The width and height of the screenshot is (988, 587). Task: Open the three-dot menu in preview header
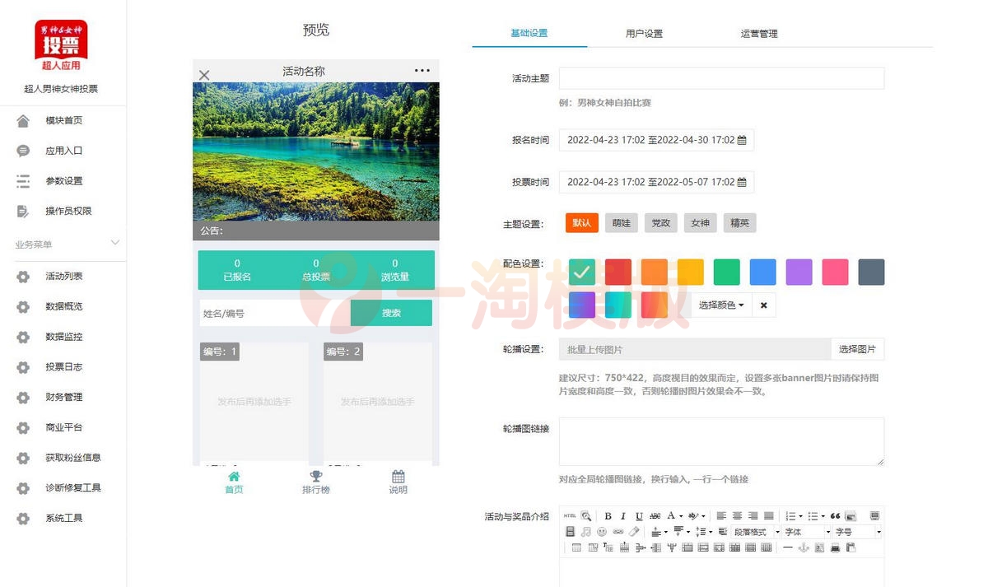click(422, 71)
